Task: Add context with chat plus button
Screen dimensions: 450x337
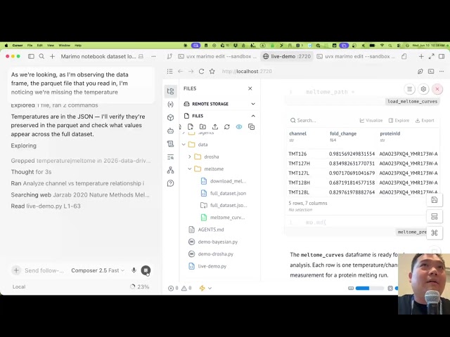Action: point(16,270)
